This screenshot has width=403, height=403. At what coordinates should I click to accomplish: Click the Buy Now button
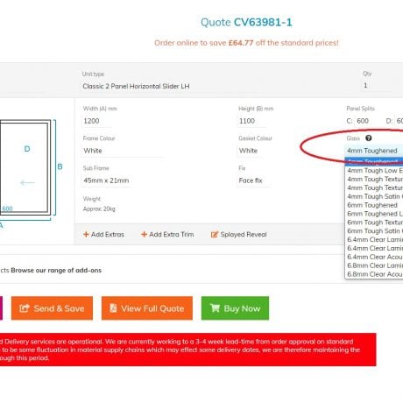click(x=235, y=308)
